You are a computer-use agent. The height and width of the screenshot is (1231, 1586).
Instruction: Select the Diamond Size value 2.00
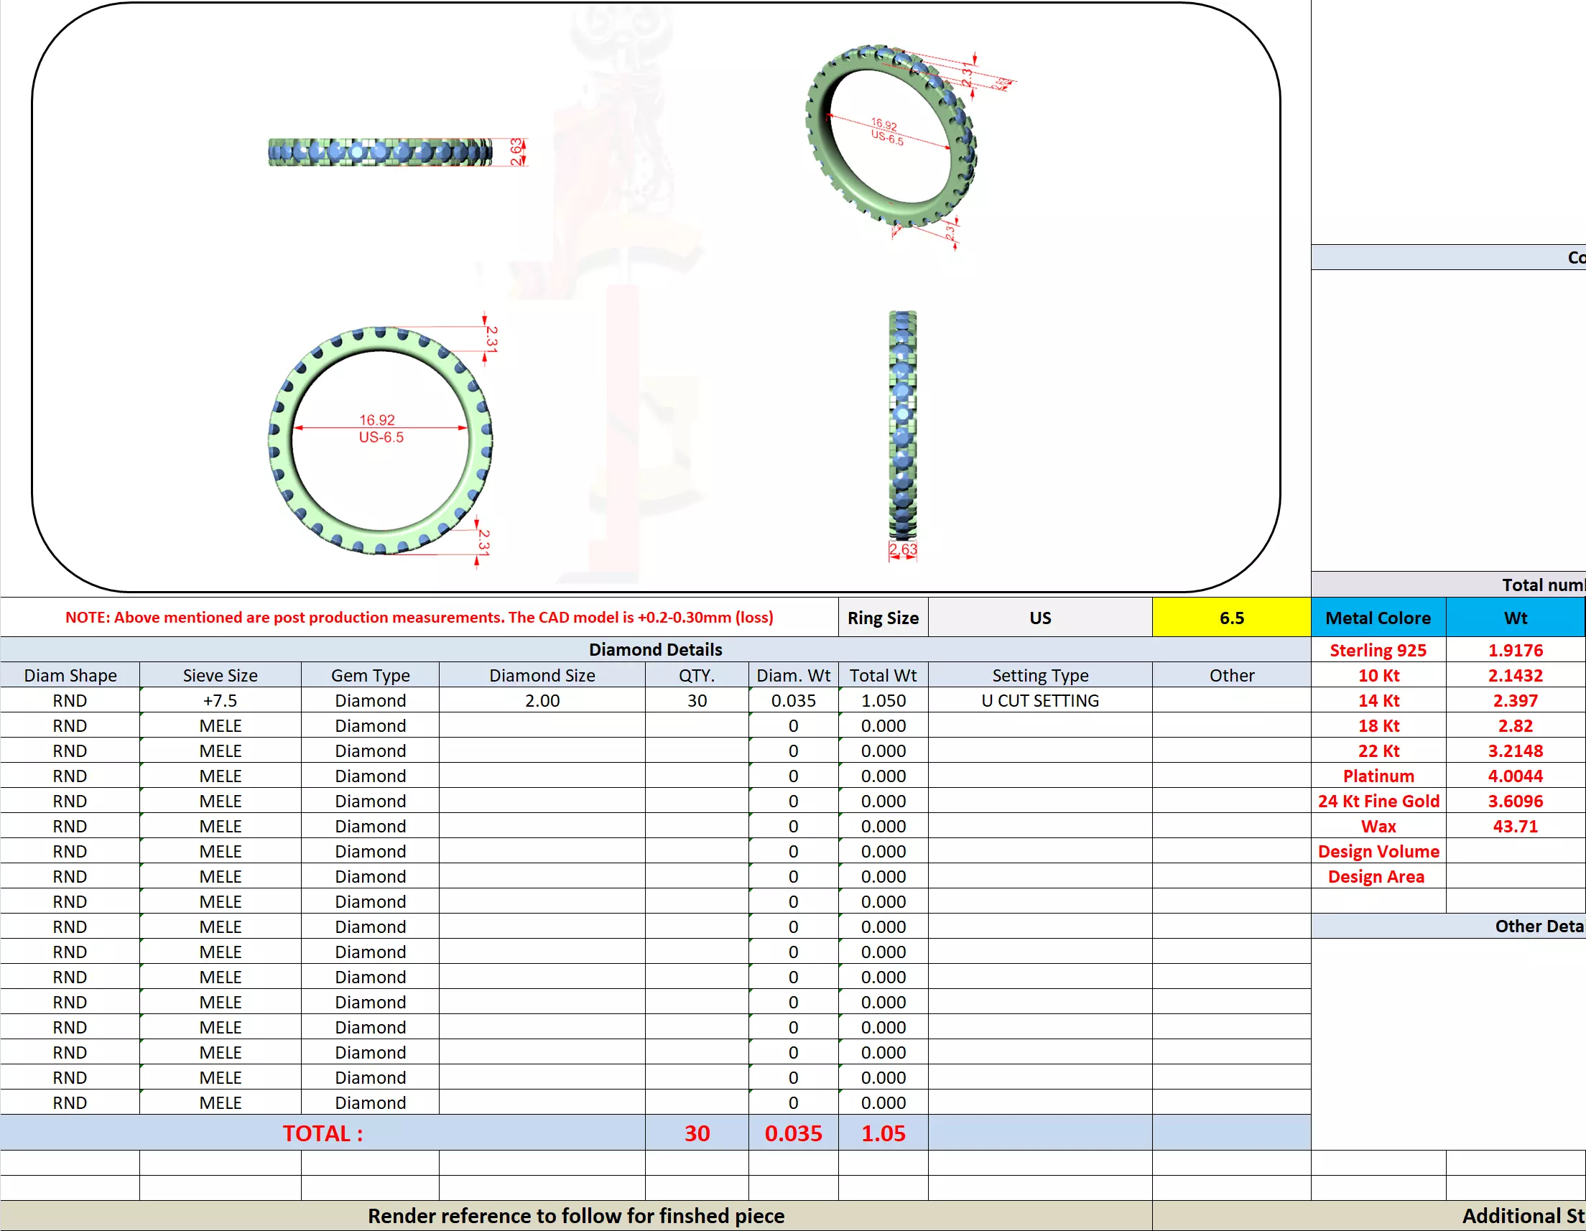tap(542, 700)
